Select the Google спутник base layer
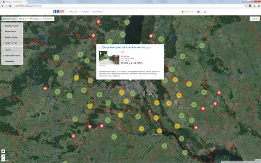The image size is (261, 163). 12,43
